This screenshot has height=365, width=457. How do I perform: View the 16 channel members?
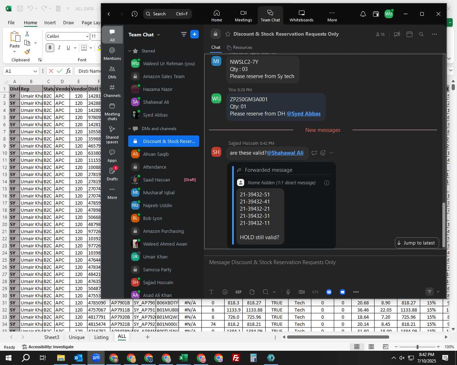pos(380,34)
